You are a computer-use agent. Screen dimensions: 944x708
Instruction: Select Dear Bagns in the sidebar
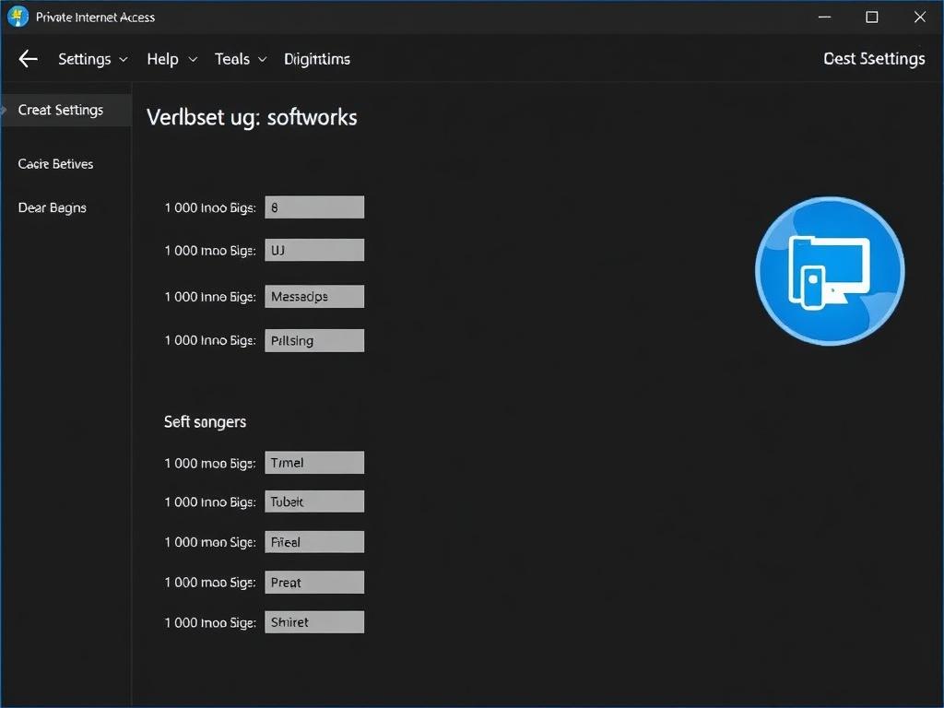coord(53,207)
